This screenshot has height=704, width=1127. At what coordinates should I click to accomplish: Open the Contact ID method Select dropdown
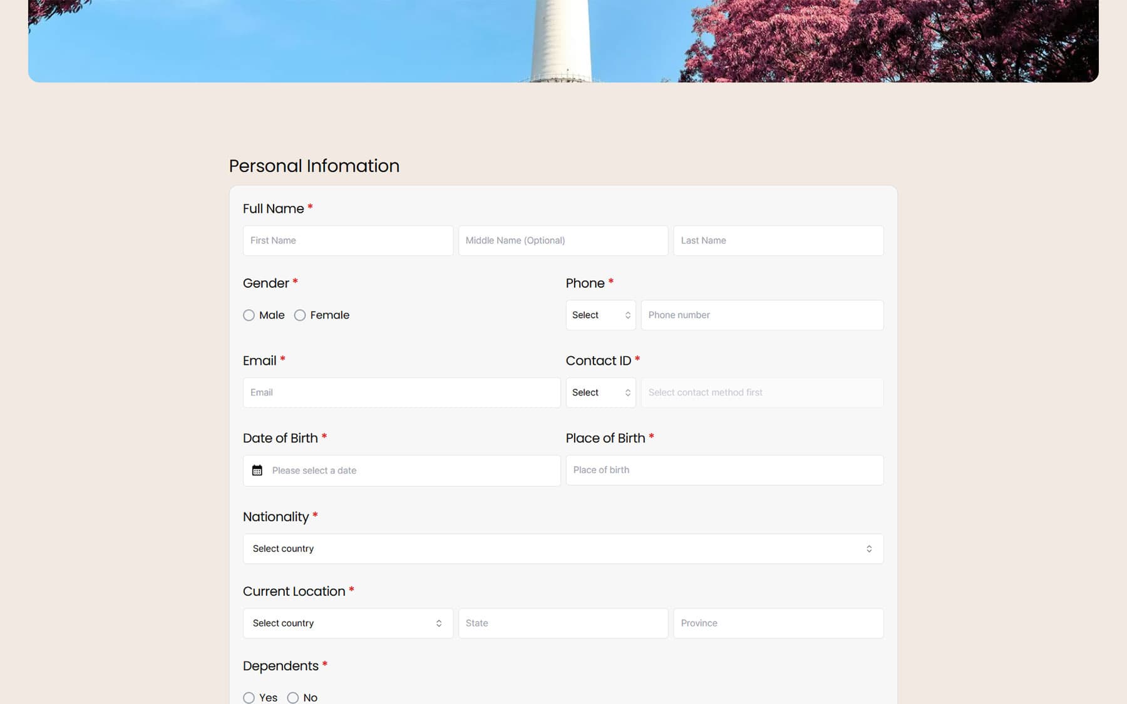pyautogui.click(x=600, y=393)
